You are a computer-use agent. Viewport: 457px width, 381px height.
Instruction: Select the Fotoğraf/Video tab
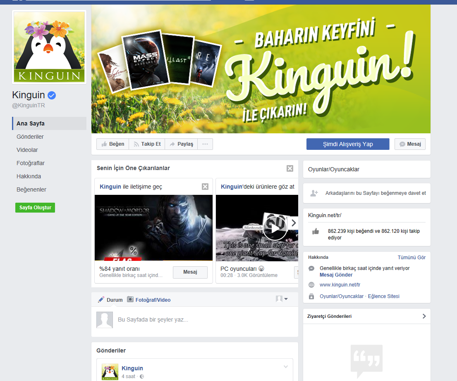tap(148, 300)
